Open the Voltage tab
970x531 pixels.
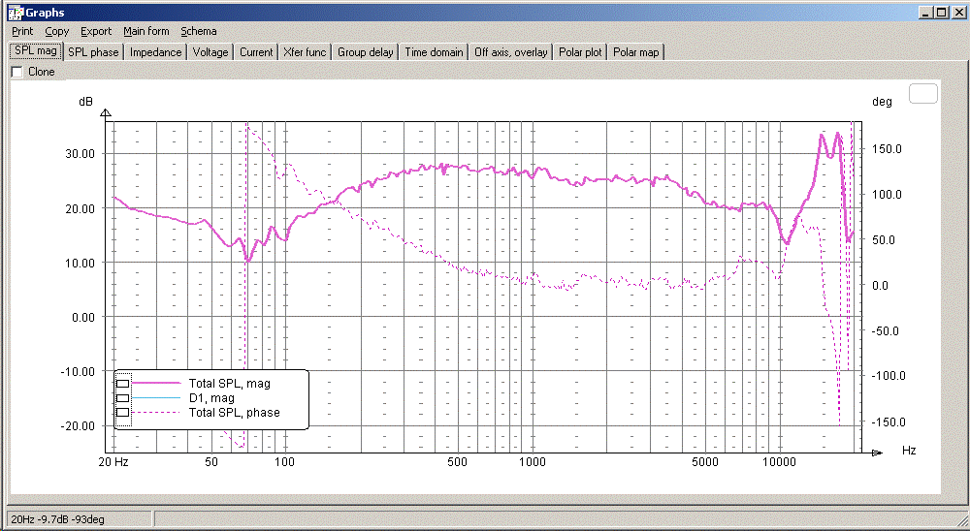coord(210,52)
